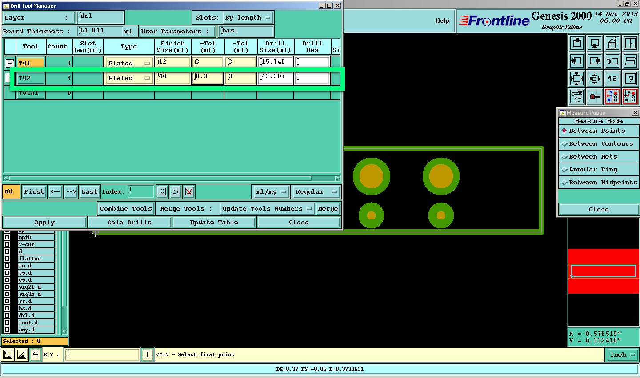640x378 pixels.
Task: Open the wrench and pencil tools icon
Action: 577,96
